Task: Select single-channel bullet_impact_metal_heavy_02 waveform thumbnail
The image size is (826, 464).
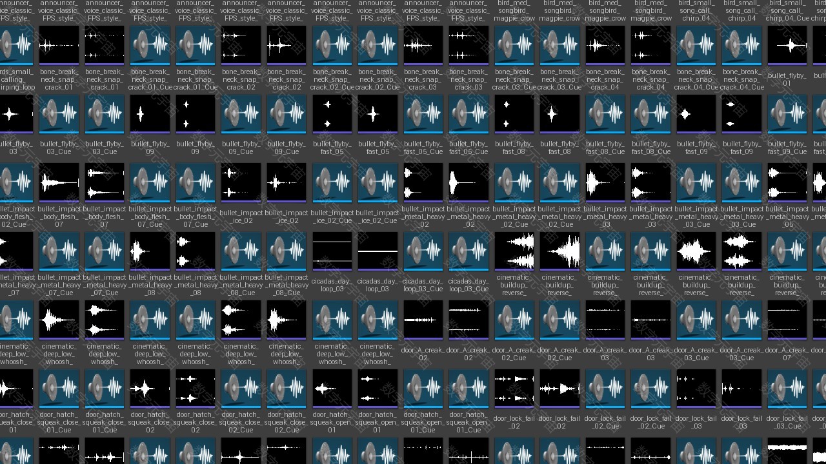Action: [x=468, y=183]
